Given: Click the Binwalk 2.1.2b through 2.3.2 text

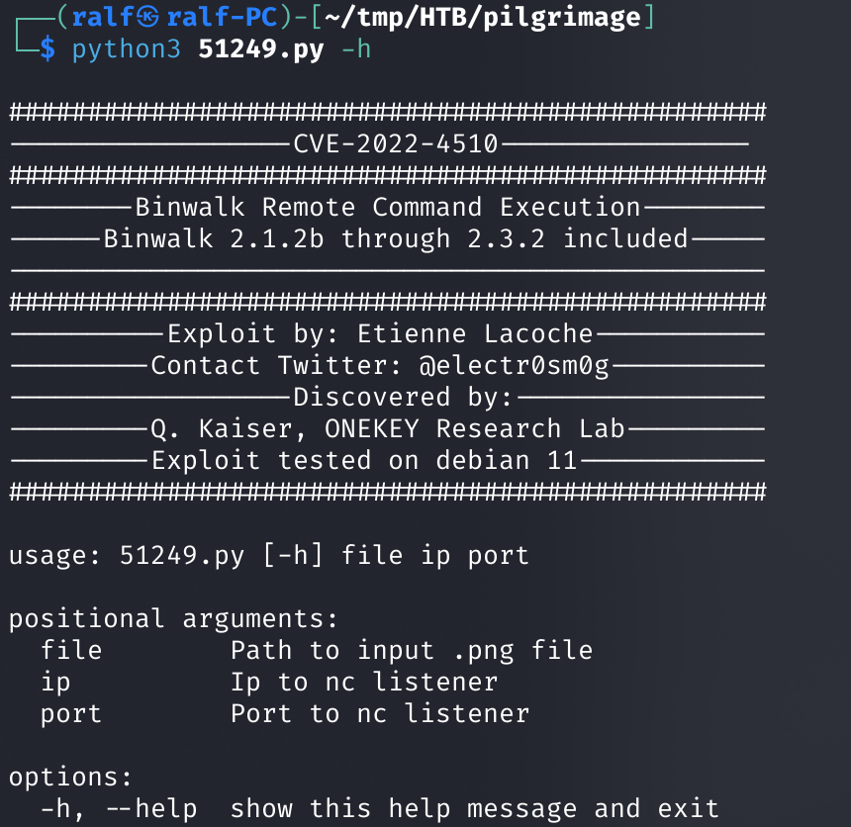Looking at the screenshot, I should [325, 238].
